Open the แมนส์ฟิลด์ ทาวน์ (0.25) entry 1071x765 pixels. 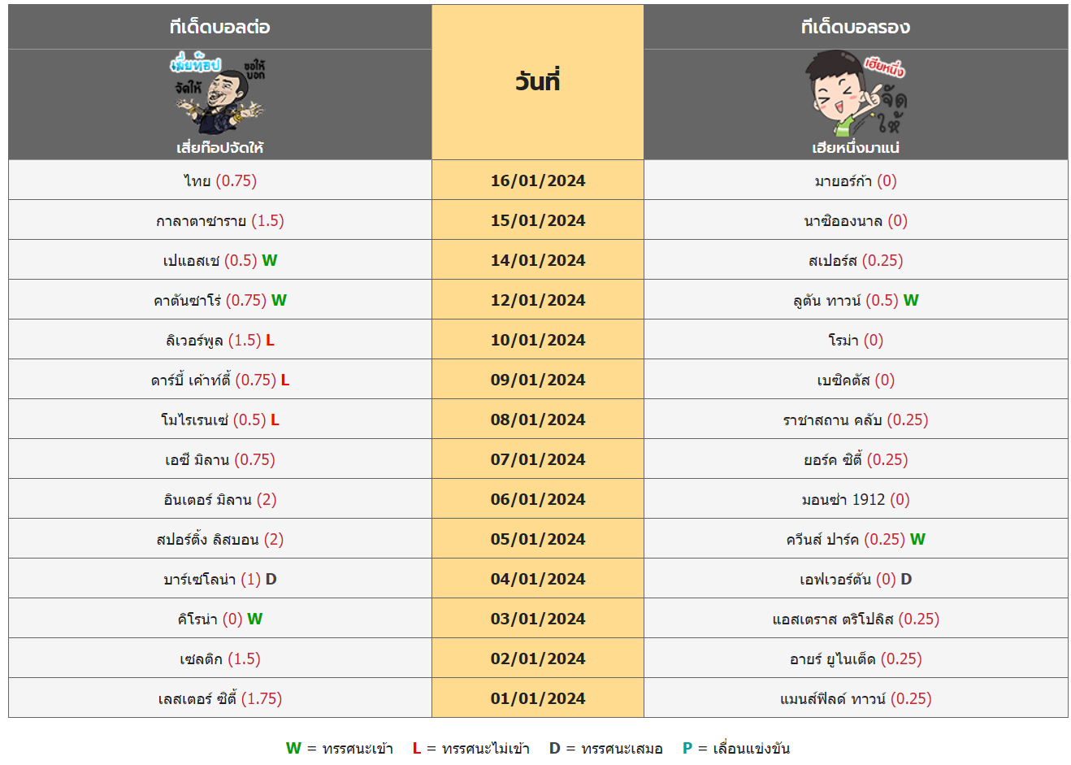pos(856,698)
